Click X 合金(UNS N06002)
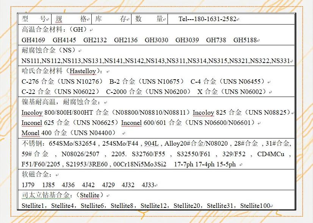Viewport: 313px width, 223px height. pos(232,92)
